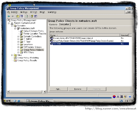138x114 pixels.
Task: Open the 시작 Start button
Action: (x=7, y=101)
